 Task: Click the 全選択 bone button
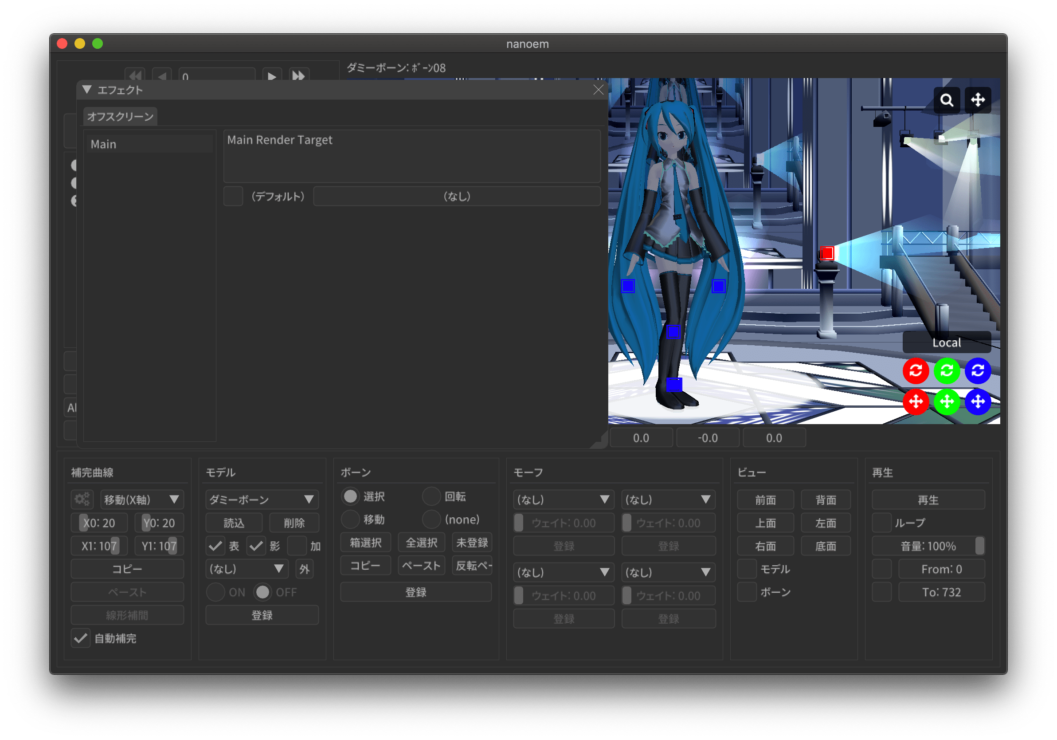421,543
